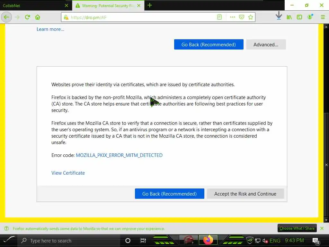
Task: Click the Advanced... button
Action: (266, 44)
